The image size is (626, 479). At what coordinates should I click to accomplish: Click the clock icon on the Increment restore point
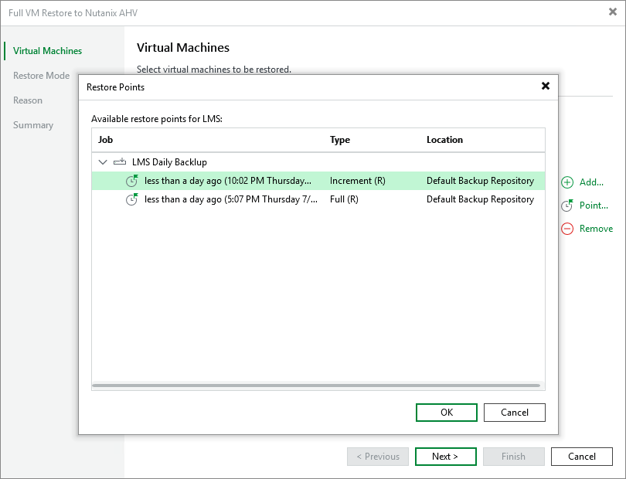tap(132, 181)
